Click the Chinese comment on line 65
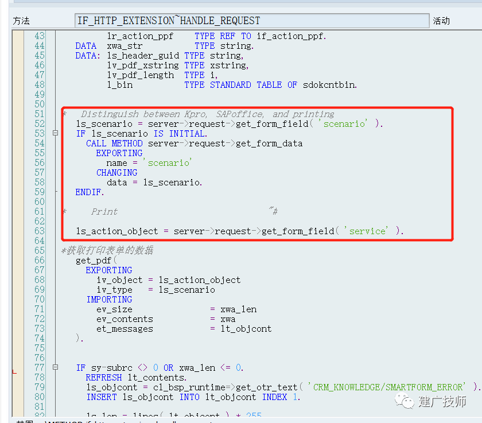Screen dimensions: 482x423 [x=107, y=251]
